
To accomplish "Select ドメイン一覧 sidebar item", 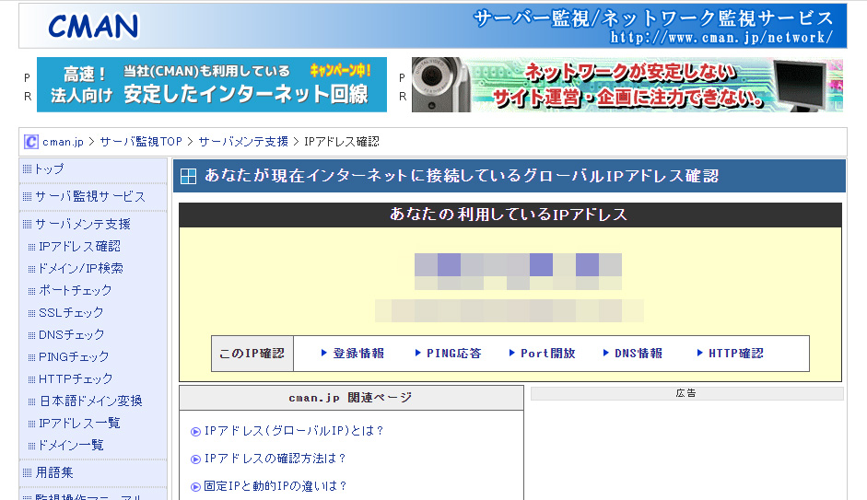I will 71,446.
